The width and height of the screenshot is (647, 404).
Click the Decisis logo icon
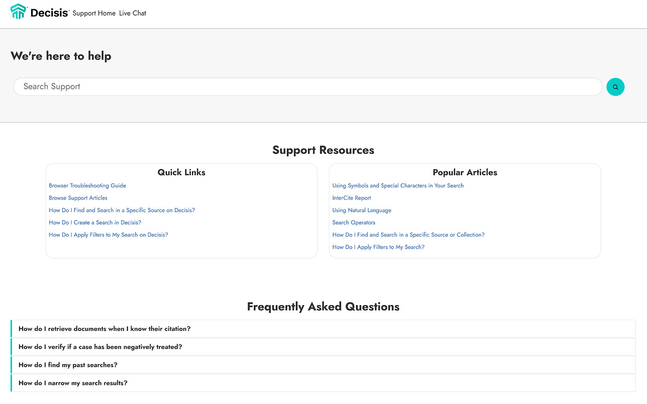tap(18, 12)
